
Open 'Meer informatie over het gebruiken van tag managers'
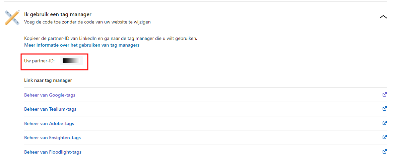(x=82, y=45)
